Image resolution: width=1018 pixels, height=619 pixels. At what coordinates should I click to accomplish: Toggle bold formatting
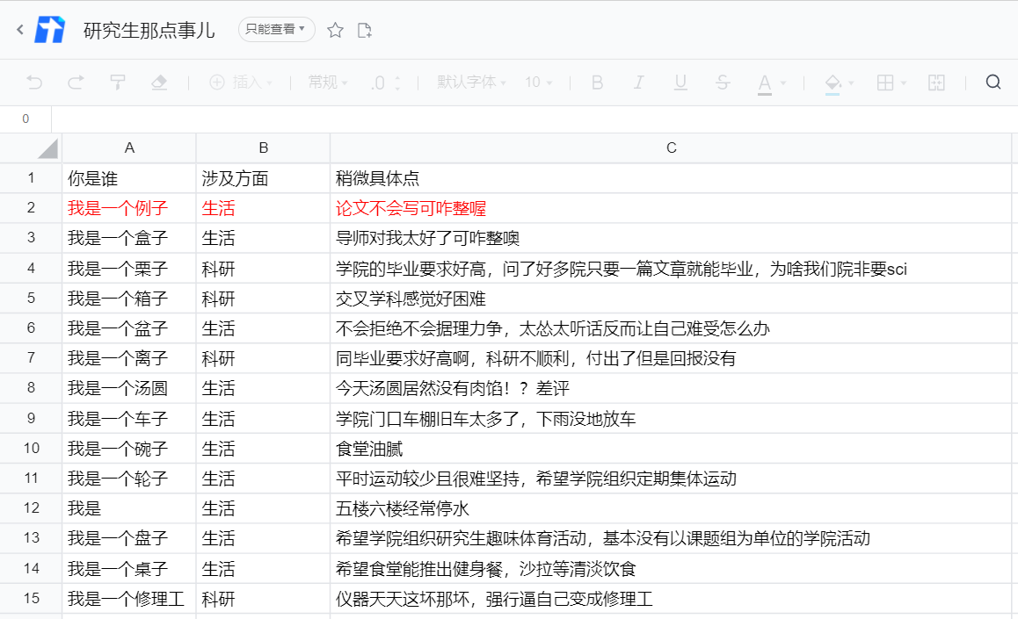coord(597,82)
